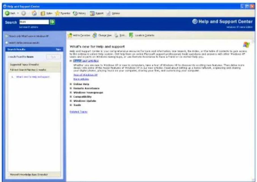Viewport: 257px width, 182px height.
Task: Open the Set search options link
Action: click(x=29, y=27)
